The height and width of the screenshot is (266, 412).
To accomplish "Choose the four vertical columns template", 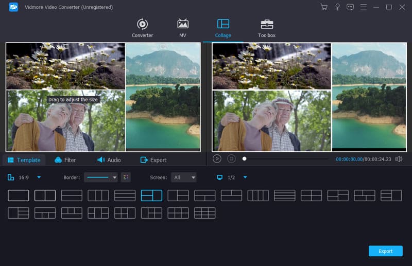I will pos(258,196).
